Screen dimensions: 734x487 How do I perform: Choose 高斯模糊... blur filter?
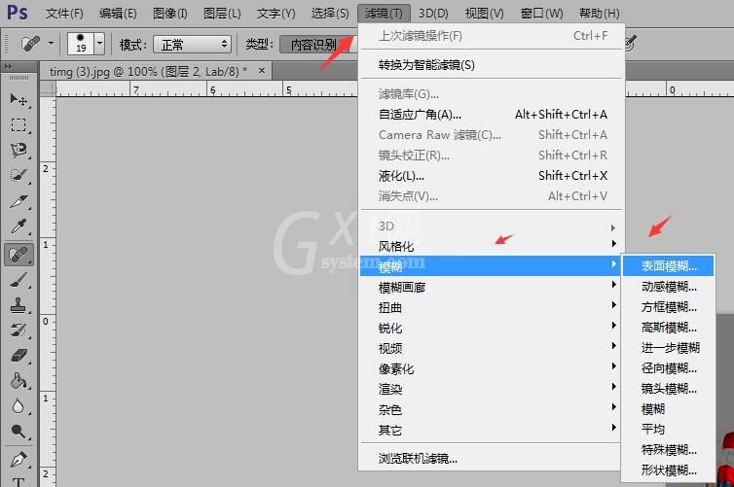669,328
